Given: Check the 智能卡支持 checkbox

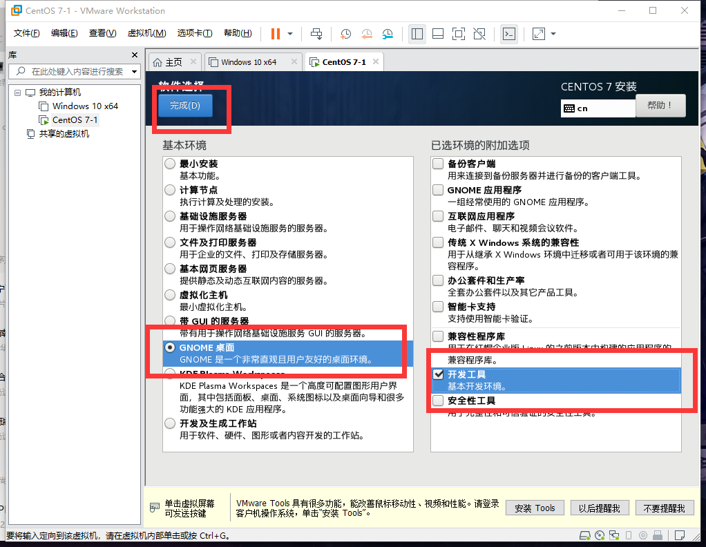Looking at the screenshot, I should coord(438,307).
